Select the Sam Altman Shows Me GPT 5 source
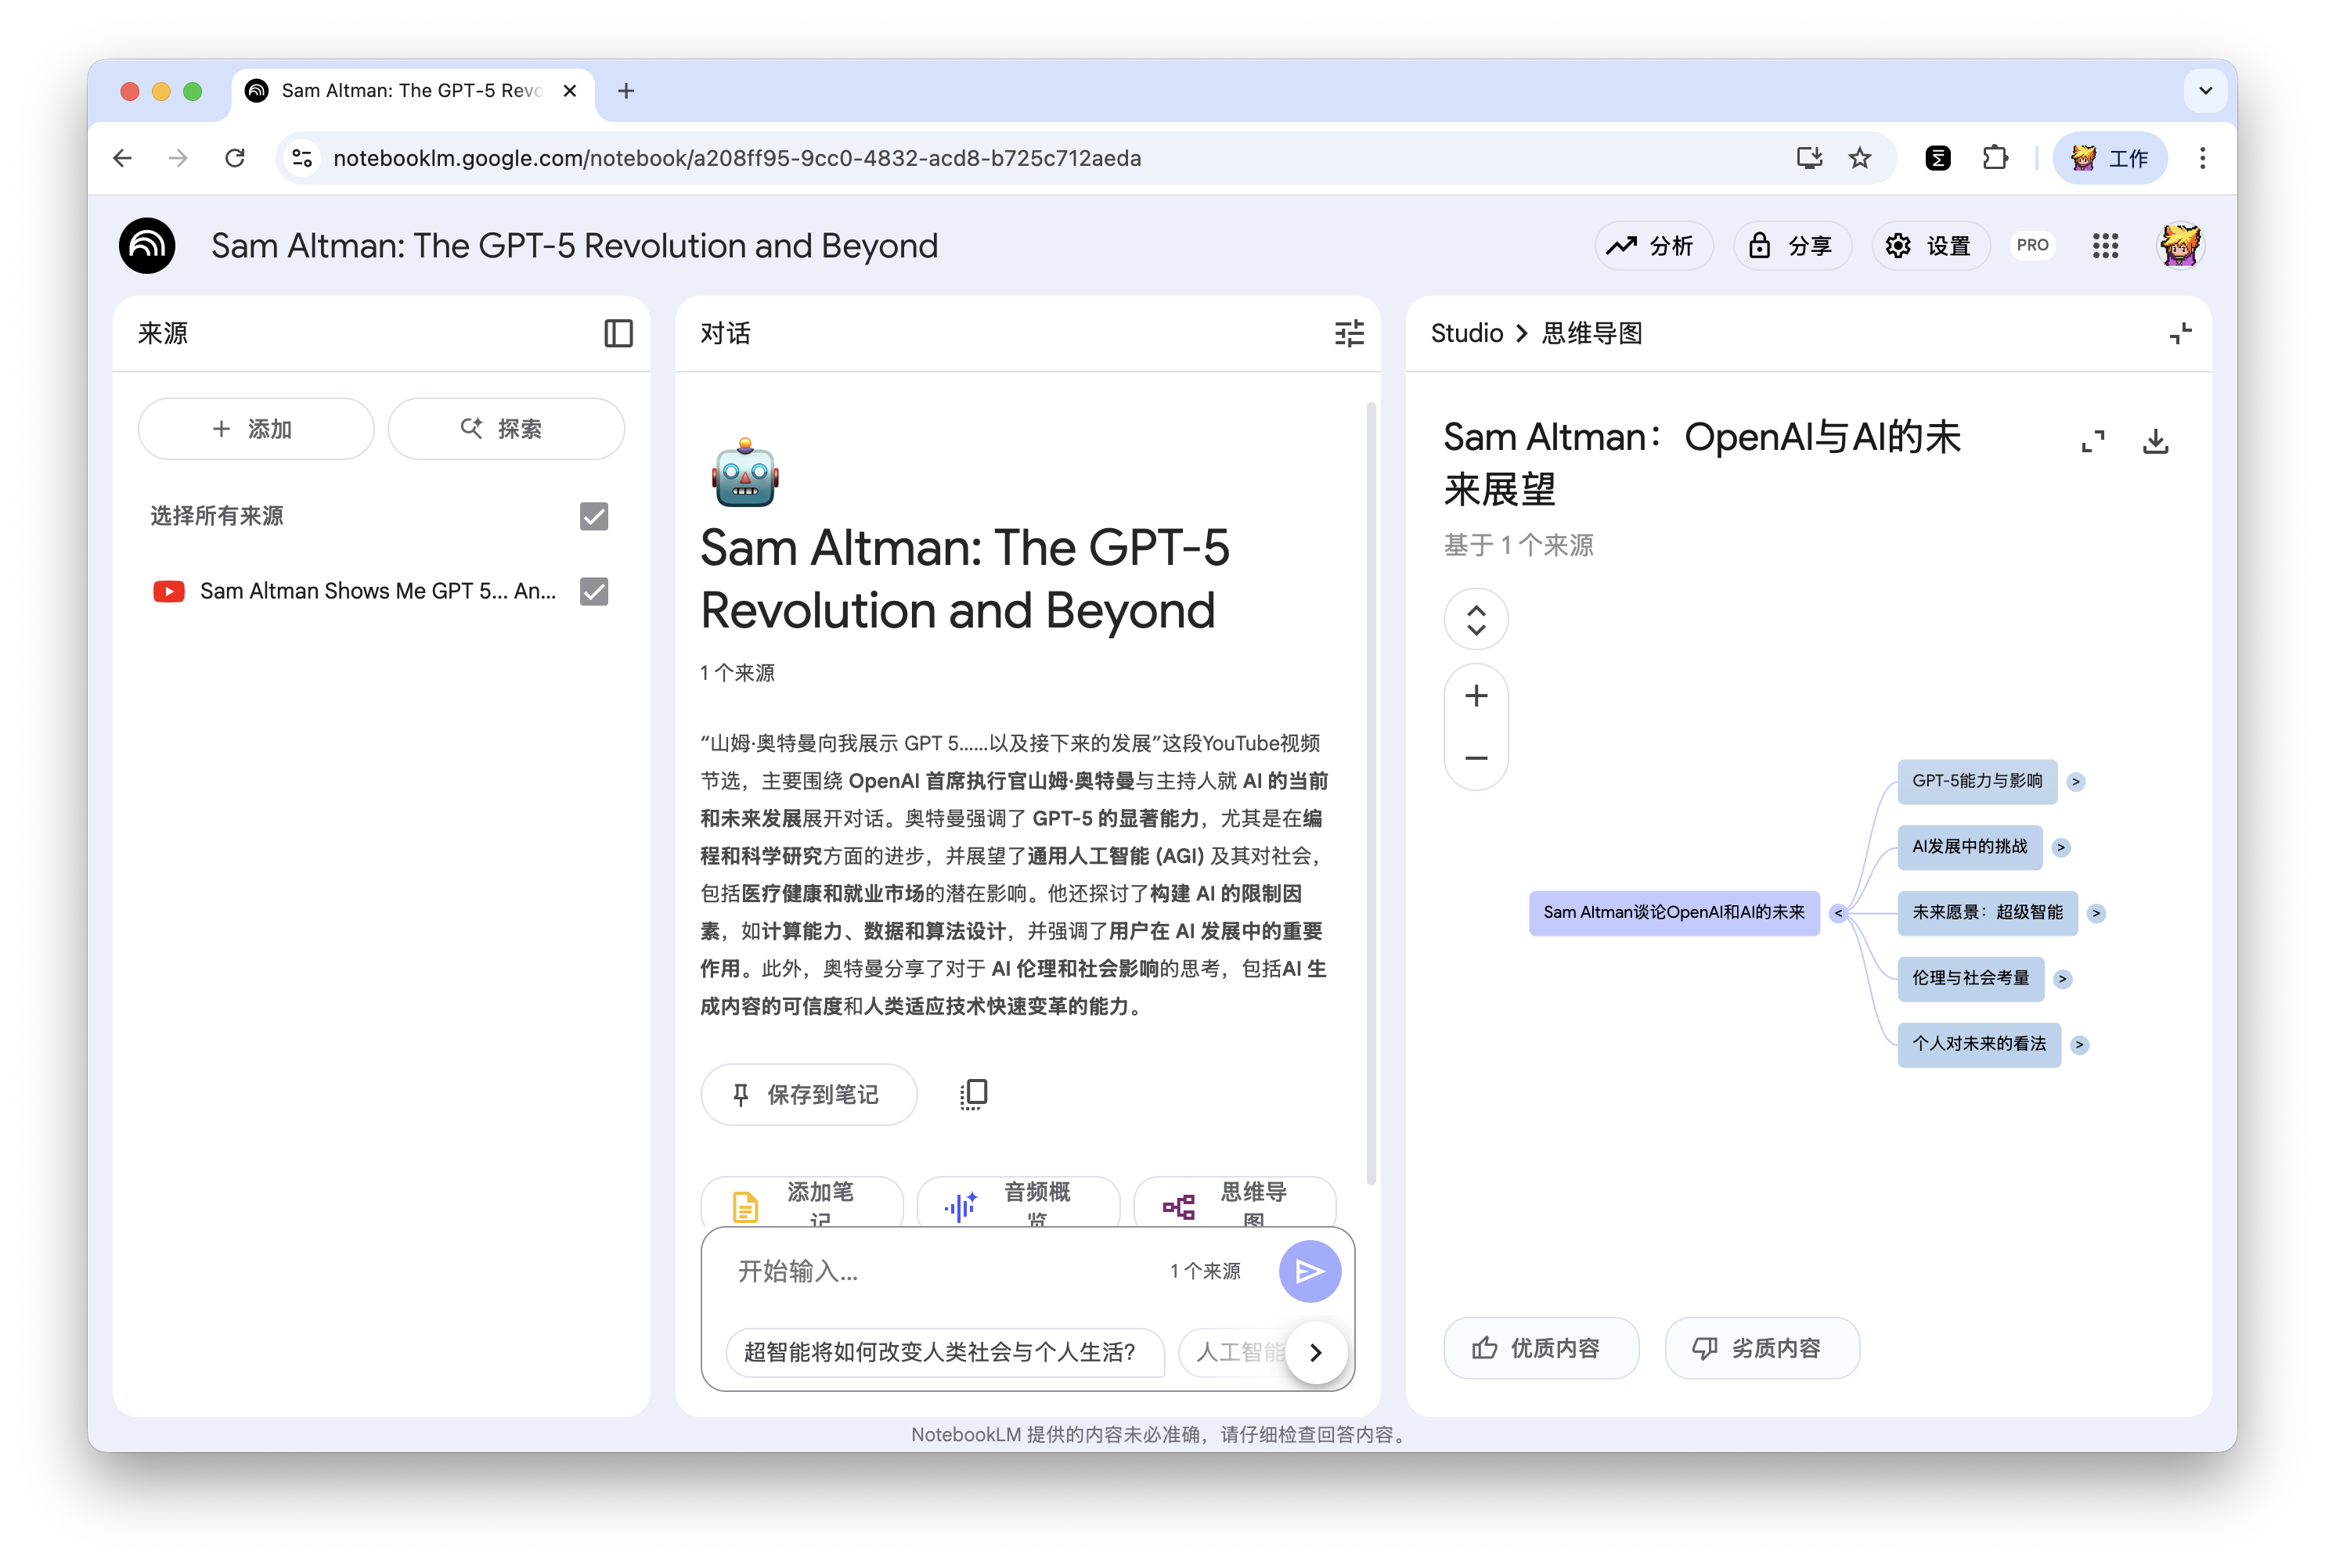The image size is (2325, 1568). [x=378, y=592]
